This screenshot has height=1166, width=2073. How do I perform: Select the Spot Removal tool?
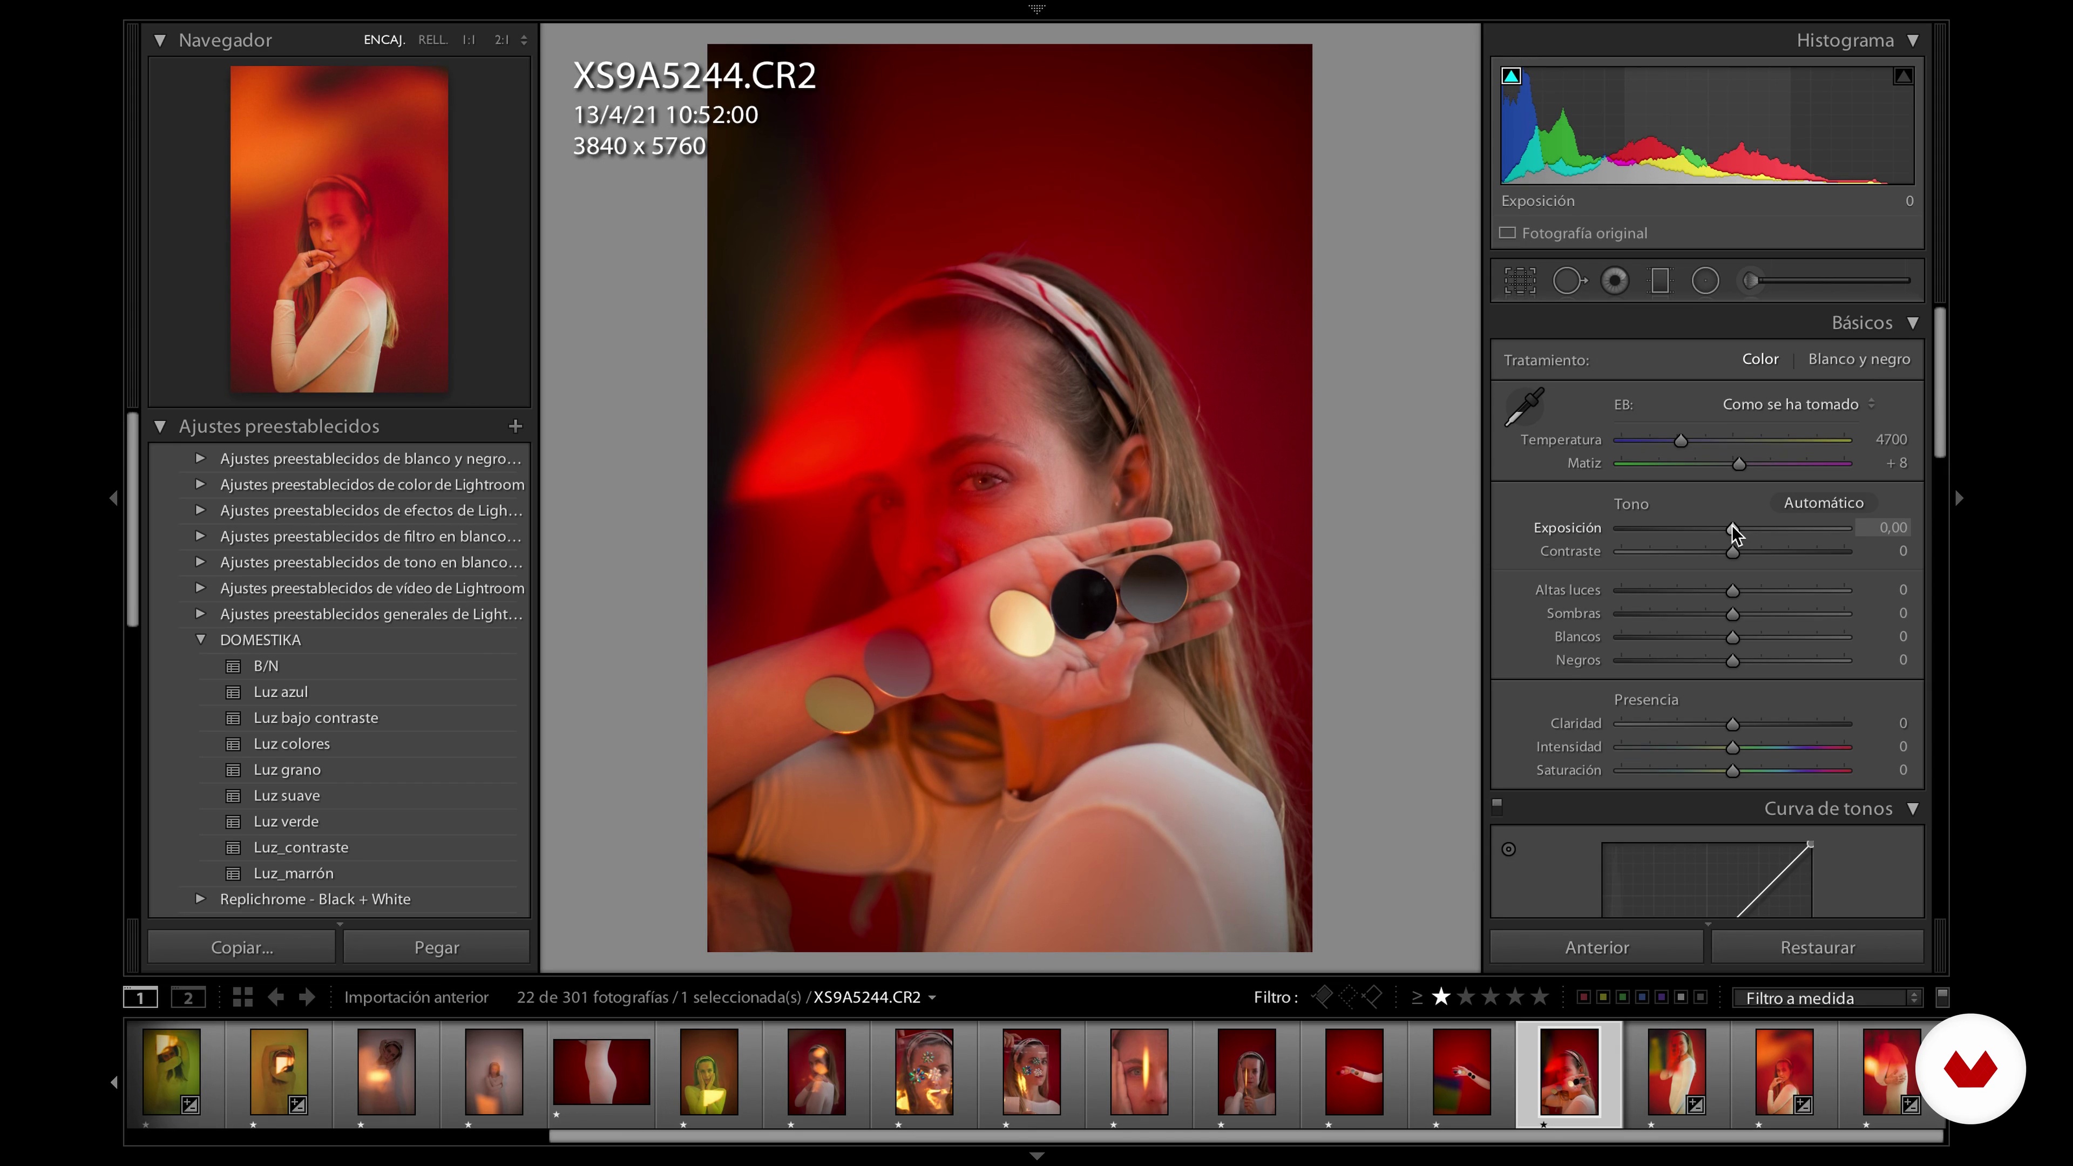click(x=1569, y=281)
